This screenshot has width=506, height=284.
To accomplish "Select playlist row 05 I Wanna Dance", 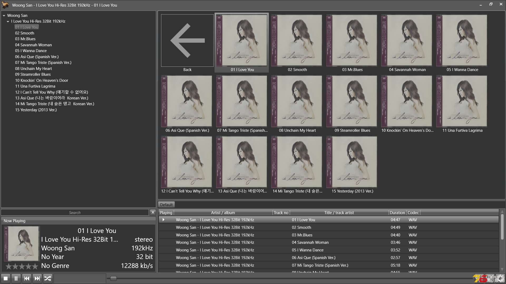I will (x=329, y=250).
